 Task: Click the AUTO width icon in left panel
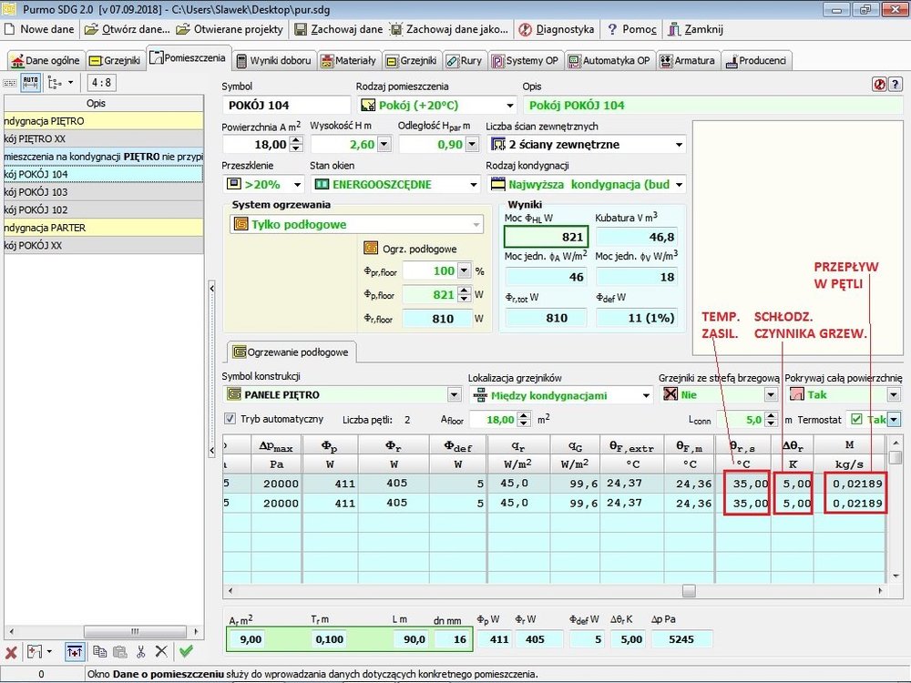(30, 82)
